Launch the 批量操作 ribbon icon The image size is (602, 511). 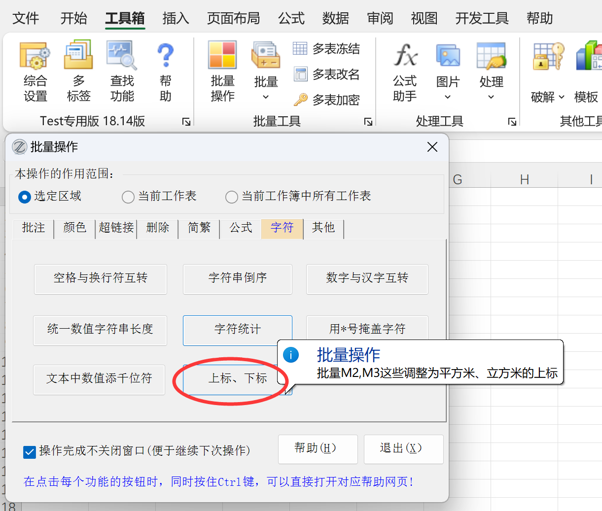point(222,56)
